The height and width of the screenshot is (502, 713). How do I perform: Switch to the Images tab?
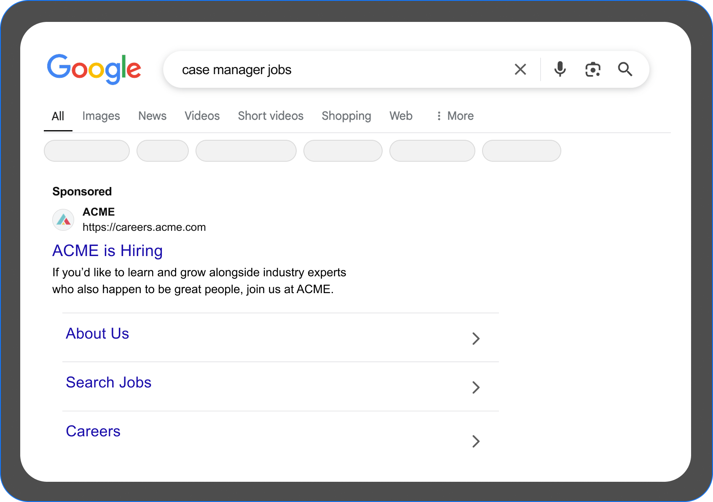coord(101,116)
